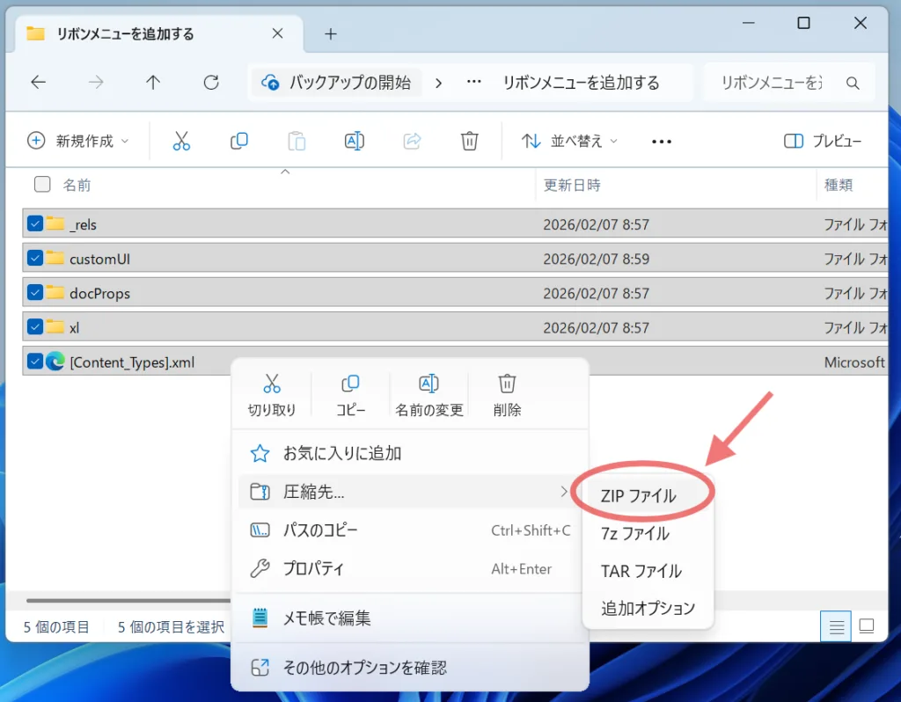Uncheck the _rels folder checkbox
This screenshot has width=901, height=702.
click(x=35, y=223)
